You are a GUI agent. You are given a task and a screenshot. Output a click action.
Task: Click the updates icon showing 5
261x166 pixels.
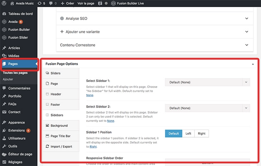pos(39,3)
